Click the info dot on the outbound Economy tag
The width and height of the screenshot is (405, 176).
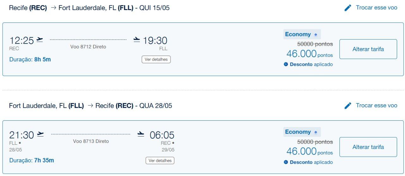click(x=315, y=35)
